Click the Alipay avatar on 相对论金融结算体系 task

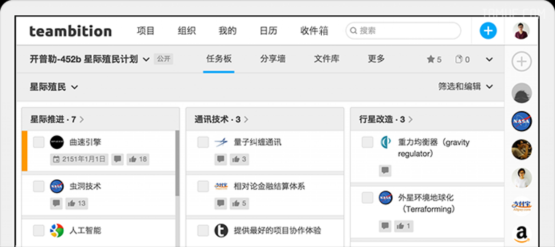[221, 186]
